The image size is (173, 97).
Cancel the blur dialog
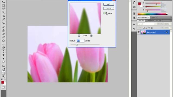click(109, 8)
